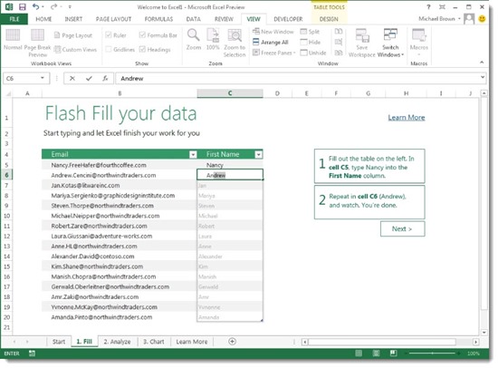Open Name Box dropdown arrow

[43, 78]
